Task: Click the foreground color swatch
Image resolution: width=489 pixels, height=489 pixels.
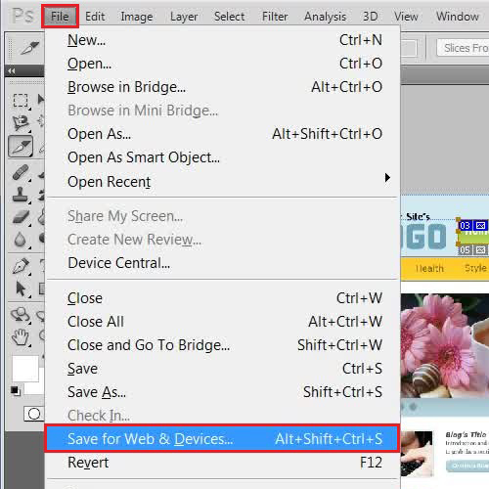Action: 25,369
